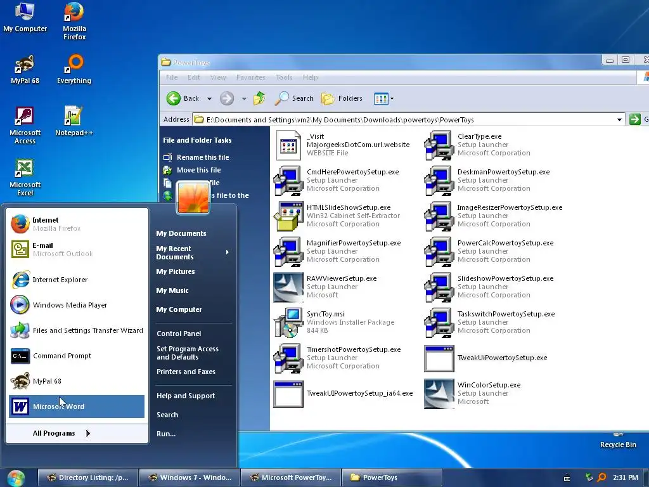The image size is (649, 487).
Task: Select the ClearType.exe file icon
Action: tap(439, 145)
